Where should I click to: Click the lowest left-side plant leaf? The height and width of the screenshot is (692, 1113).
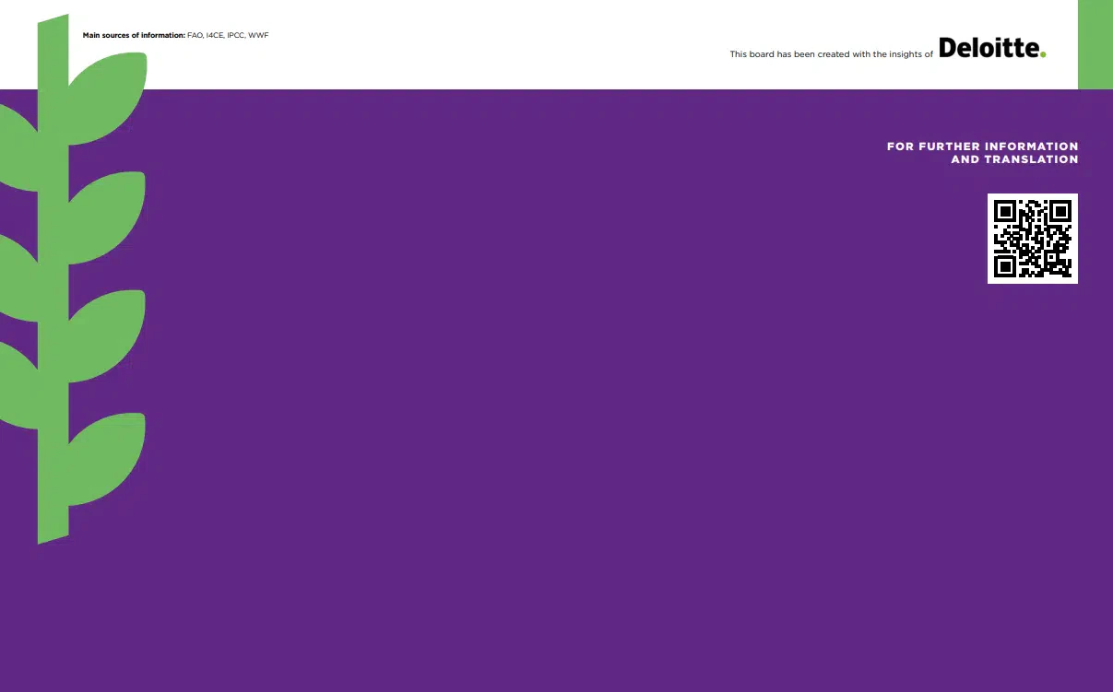17,387
